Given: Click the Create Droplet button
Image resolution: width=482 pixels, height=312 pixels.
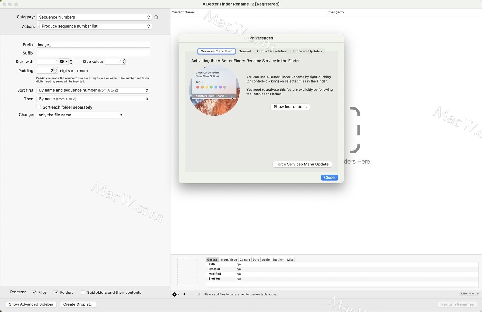Looking at the screenshot, I should coord(78,304).
